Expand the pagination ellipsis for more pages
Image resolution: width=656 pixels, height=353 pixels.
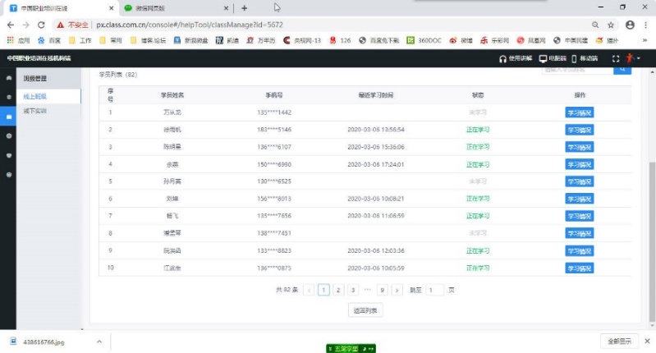point(367,290)
